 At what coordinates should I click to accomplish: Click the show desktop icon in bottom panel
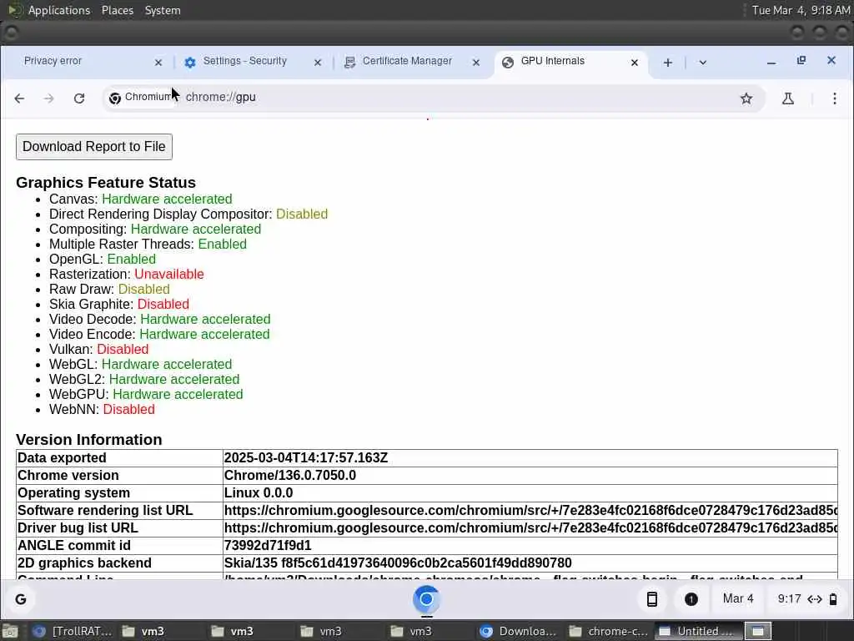(x=10, y=631)
